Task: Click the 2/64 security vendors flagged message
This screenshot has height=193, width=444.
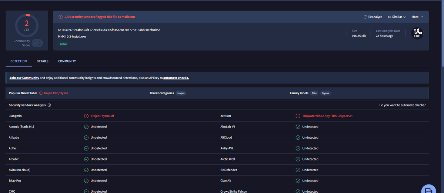Action: click(x=100, y=17)
